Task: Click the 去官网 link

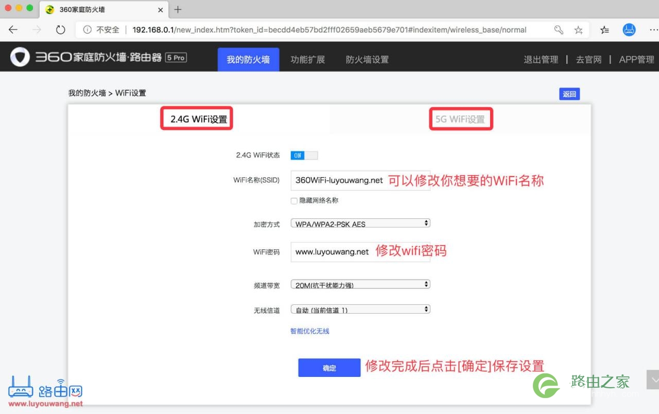Action: pyautogui.click(x=588, y=59)
